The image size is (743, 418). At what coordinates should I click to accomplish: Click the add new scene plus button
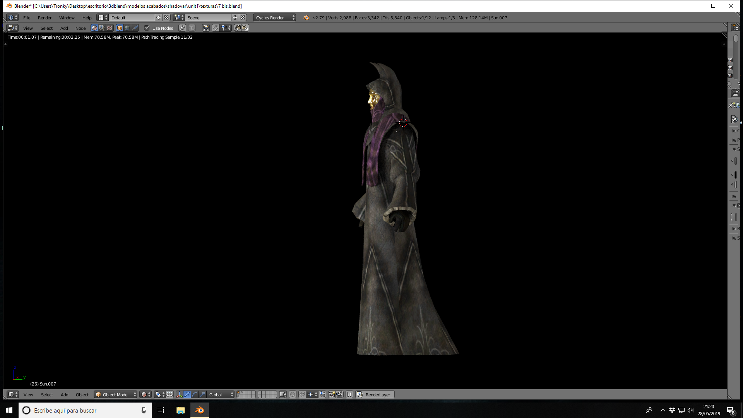click(235, 17)
